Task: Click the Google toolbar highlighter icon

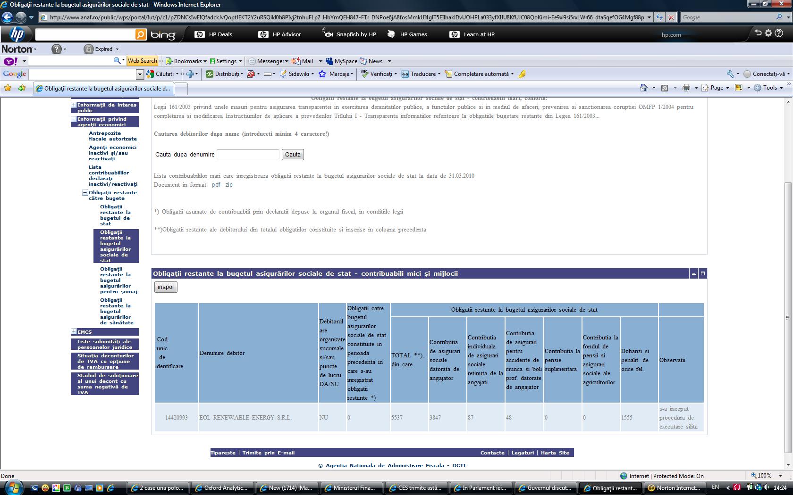Action: pyautogui.click(x=522, y=74)
